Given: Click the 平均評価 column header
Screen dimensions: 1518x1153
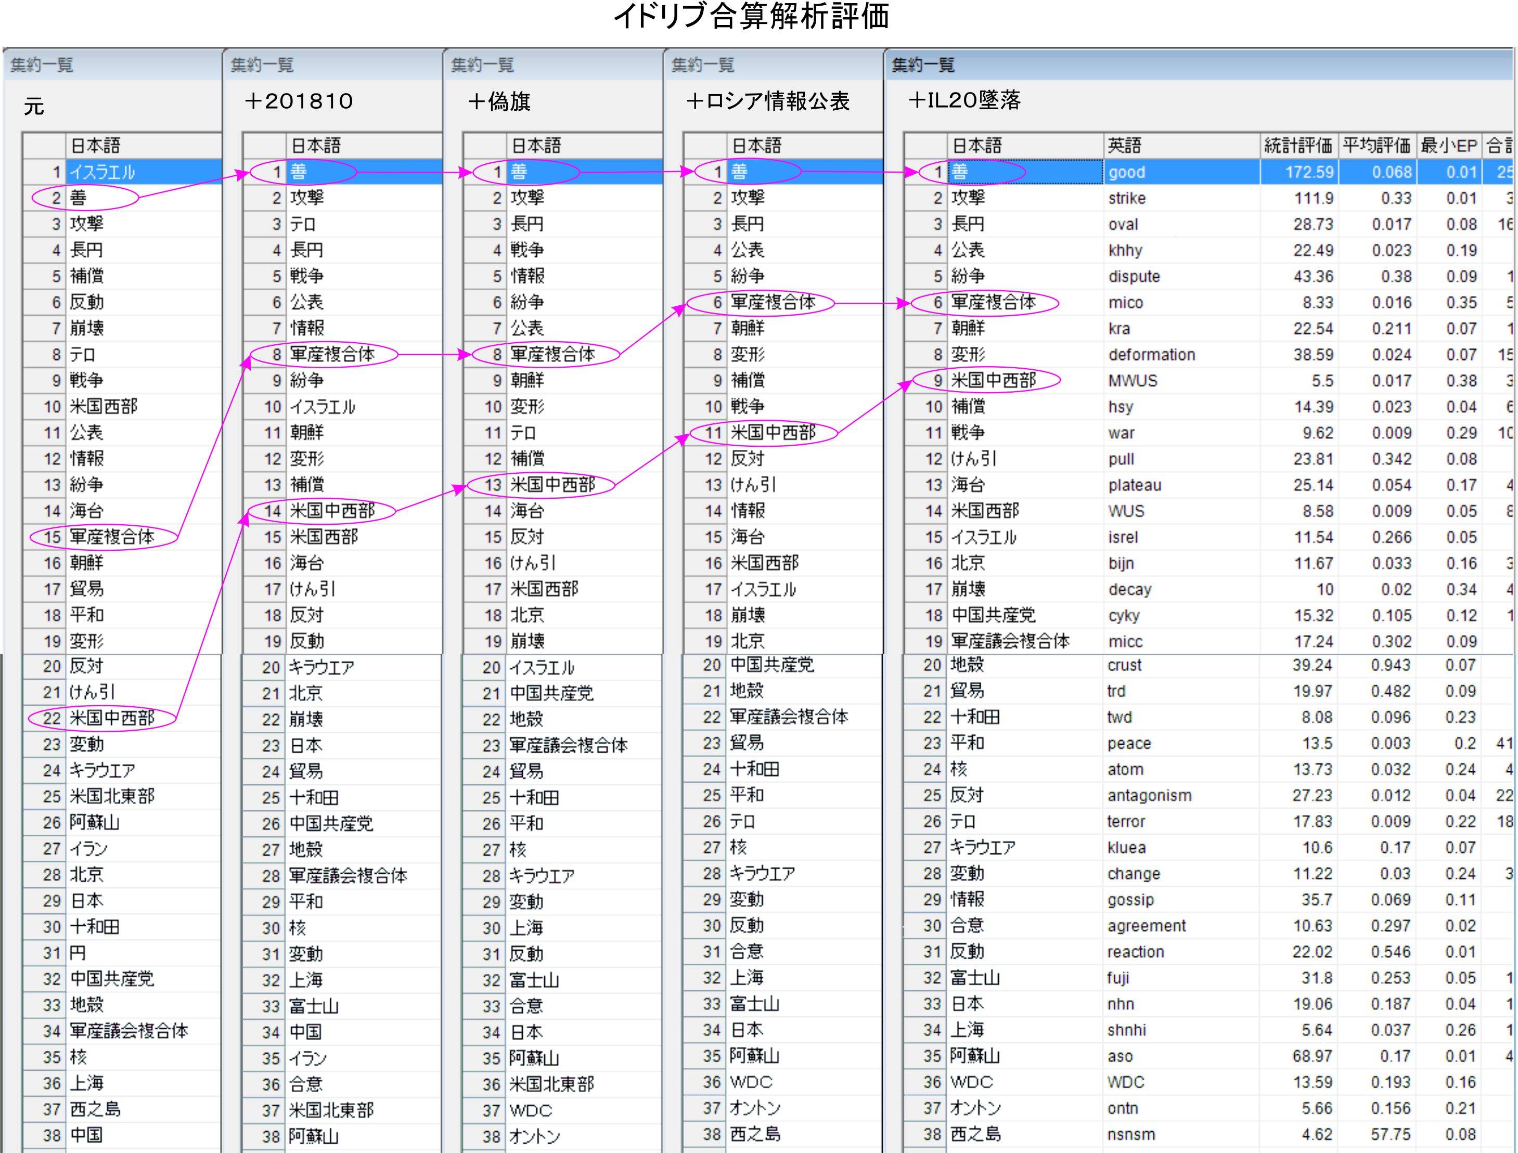Looking at the screenshot, I should [x=1376, y=146].
